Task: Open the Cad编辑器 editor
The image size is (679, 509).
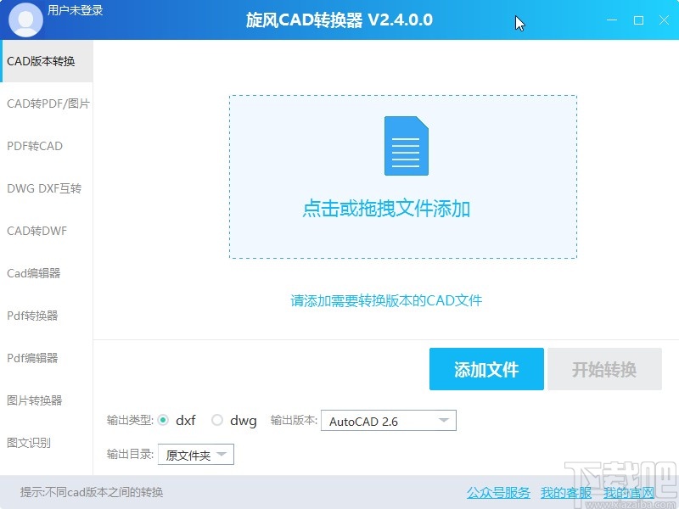Action: (36, 273)
